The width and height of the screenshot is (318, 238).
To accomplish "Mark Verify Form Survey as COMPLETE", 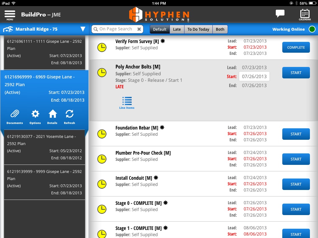I will [x=296, y=47].
